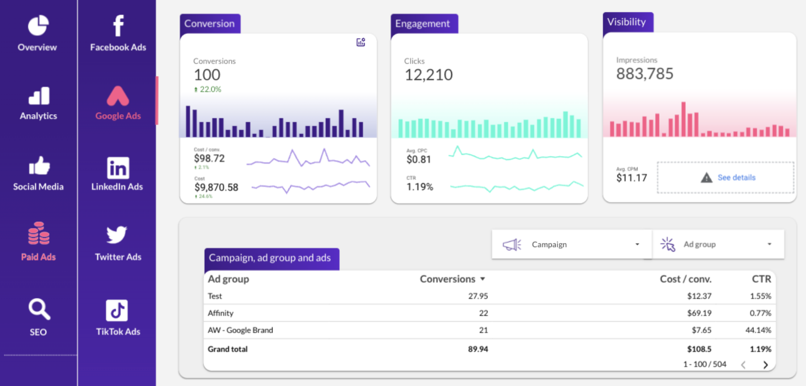The image size is (806, 386).
Task: Click the AW - Google Brand row name
Action: tap(240, 330)
